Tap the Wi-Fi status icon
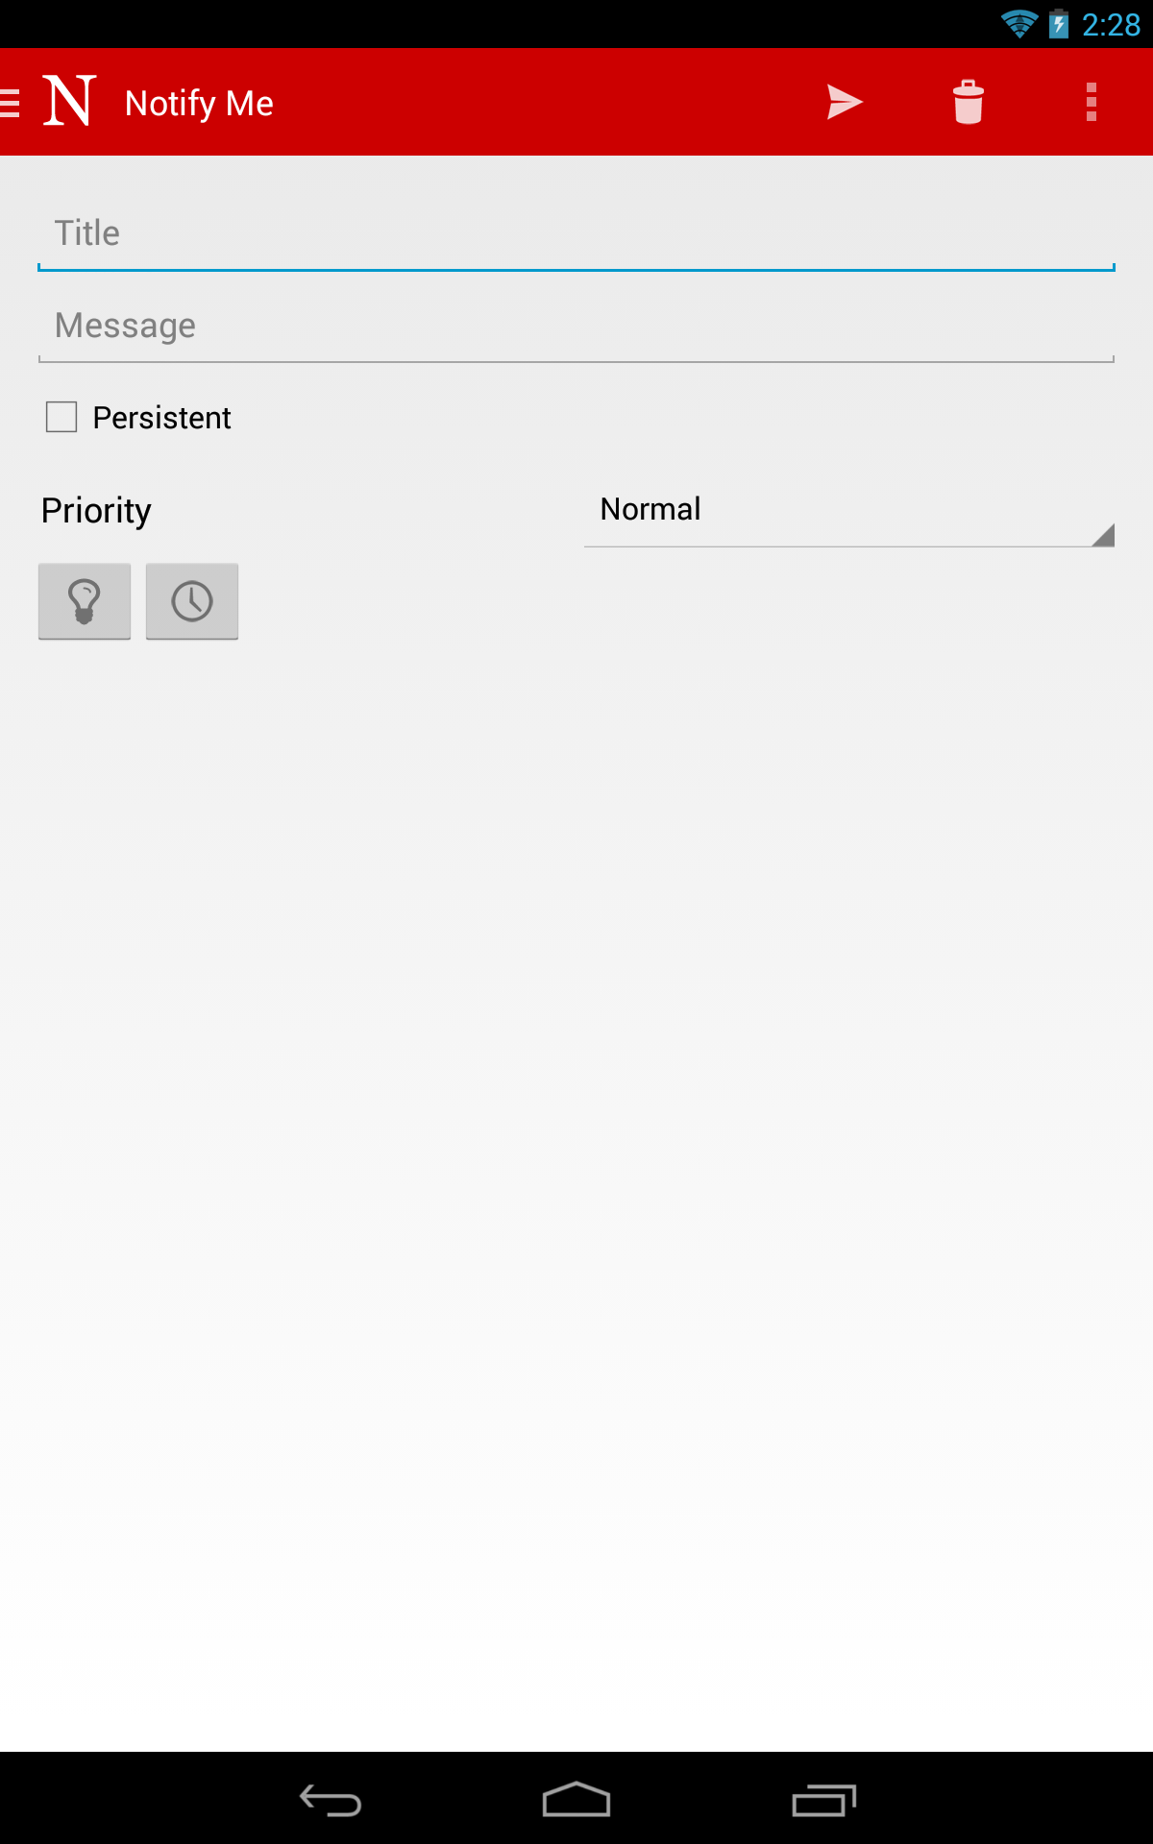This screenshot has height=1844, width=1153. tap(1019, 23)
